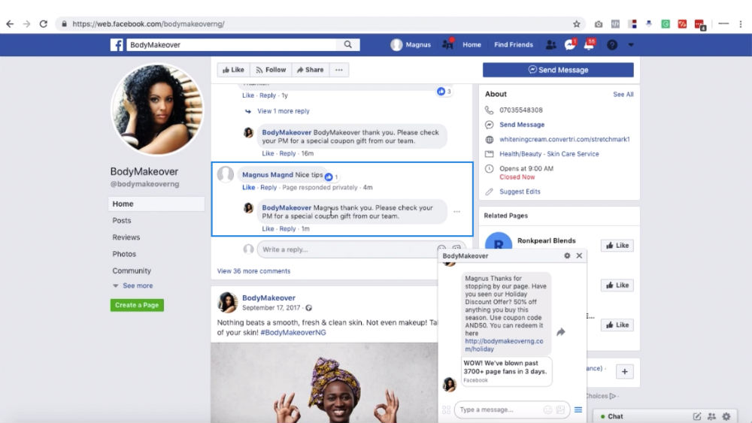Open Photos in the page sidebar

point(124,254)
